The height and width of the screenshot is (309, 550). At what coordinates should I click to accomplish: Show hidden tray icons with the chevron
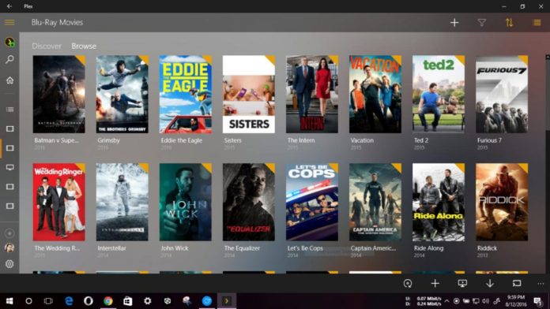click(x=447, y=301)
